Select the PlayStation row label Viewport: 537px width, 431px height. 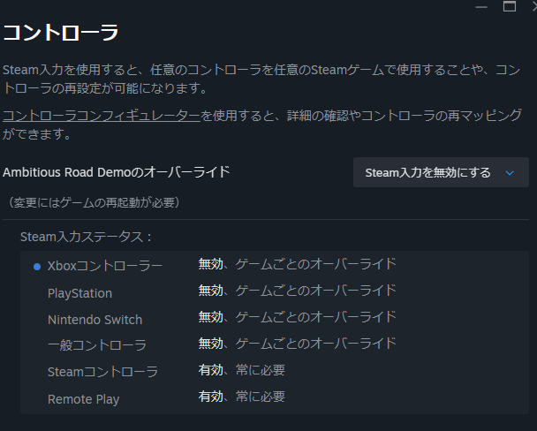point(79,293)
